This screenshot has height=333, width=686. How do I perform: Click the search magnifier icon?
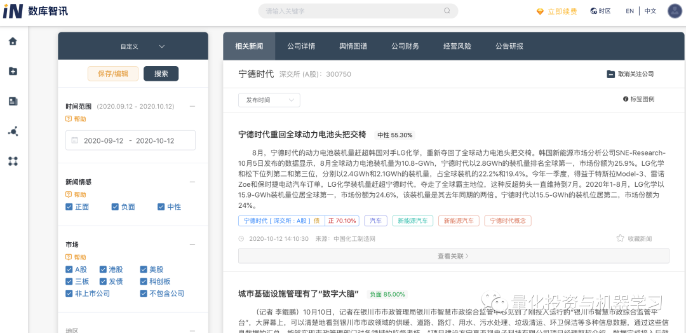pyautogui.click(x=447, y=11)
